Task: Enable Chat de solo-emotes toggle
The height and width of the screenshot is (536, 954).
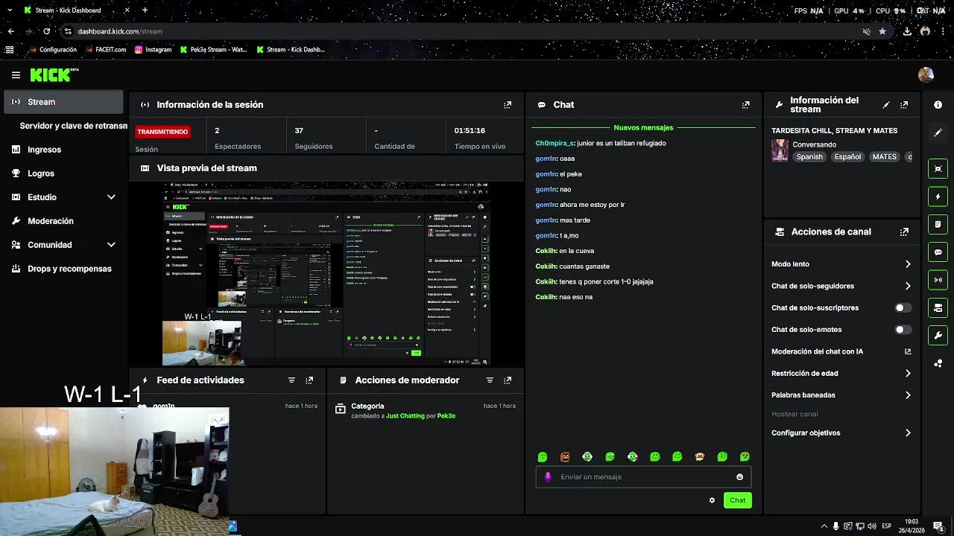Action: click(x=903, y=329)
